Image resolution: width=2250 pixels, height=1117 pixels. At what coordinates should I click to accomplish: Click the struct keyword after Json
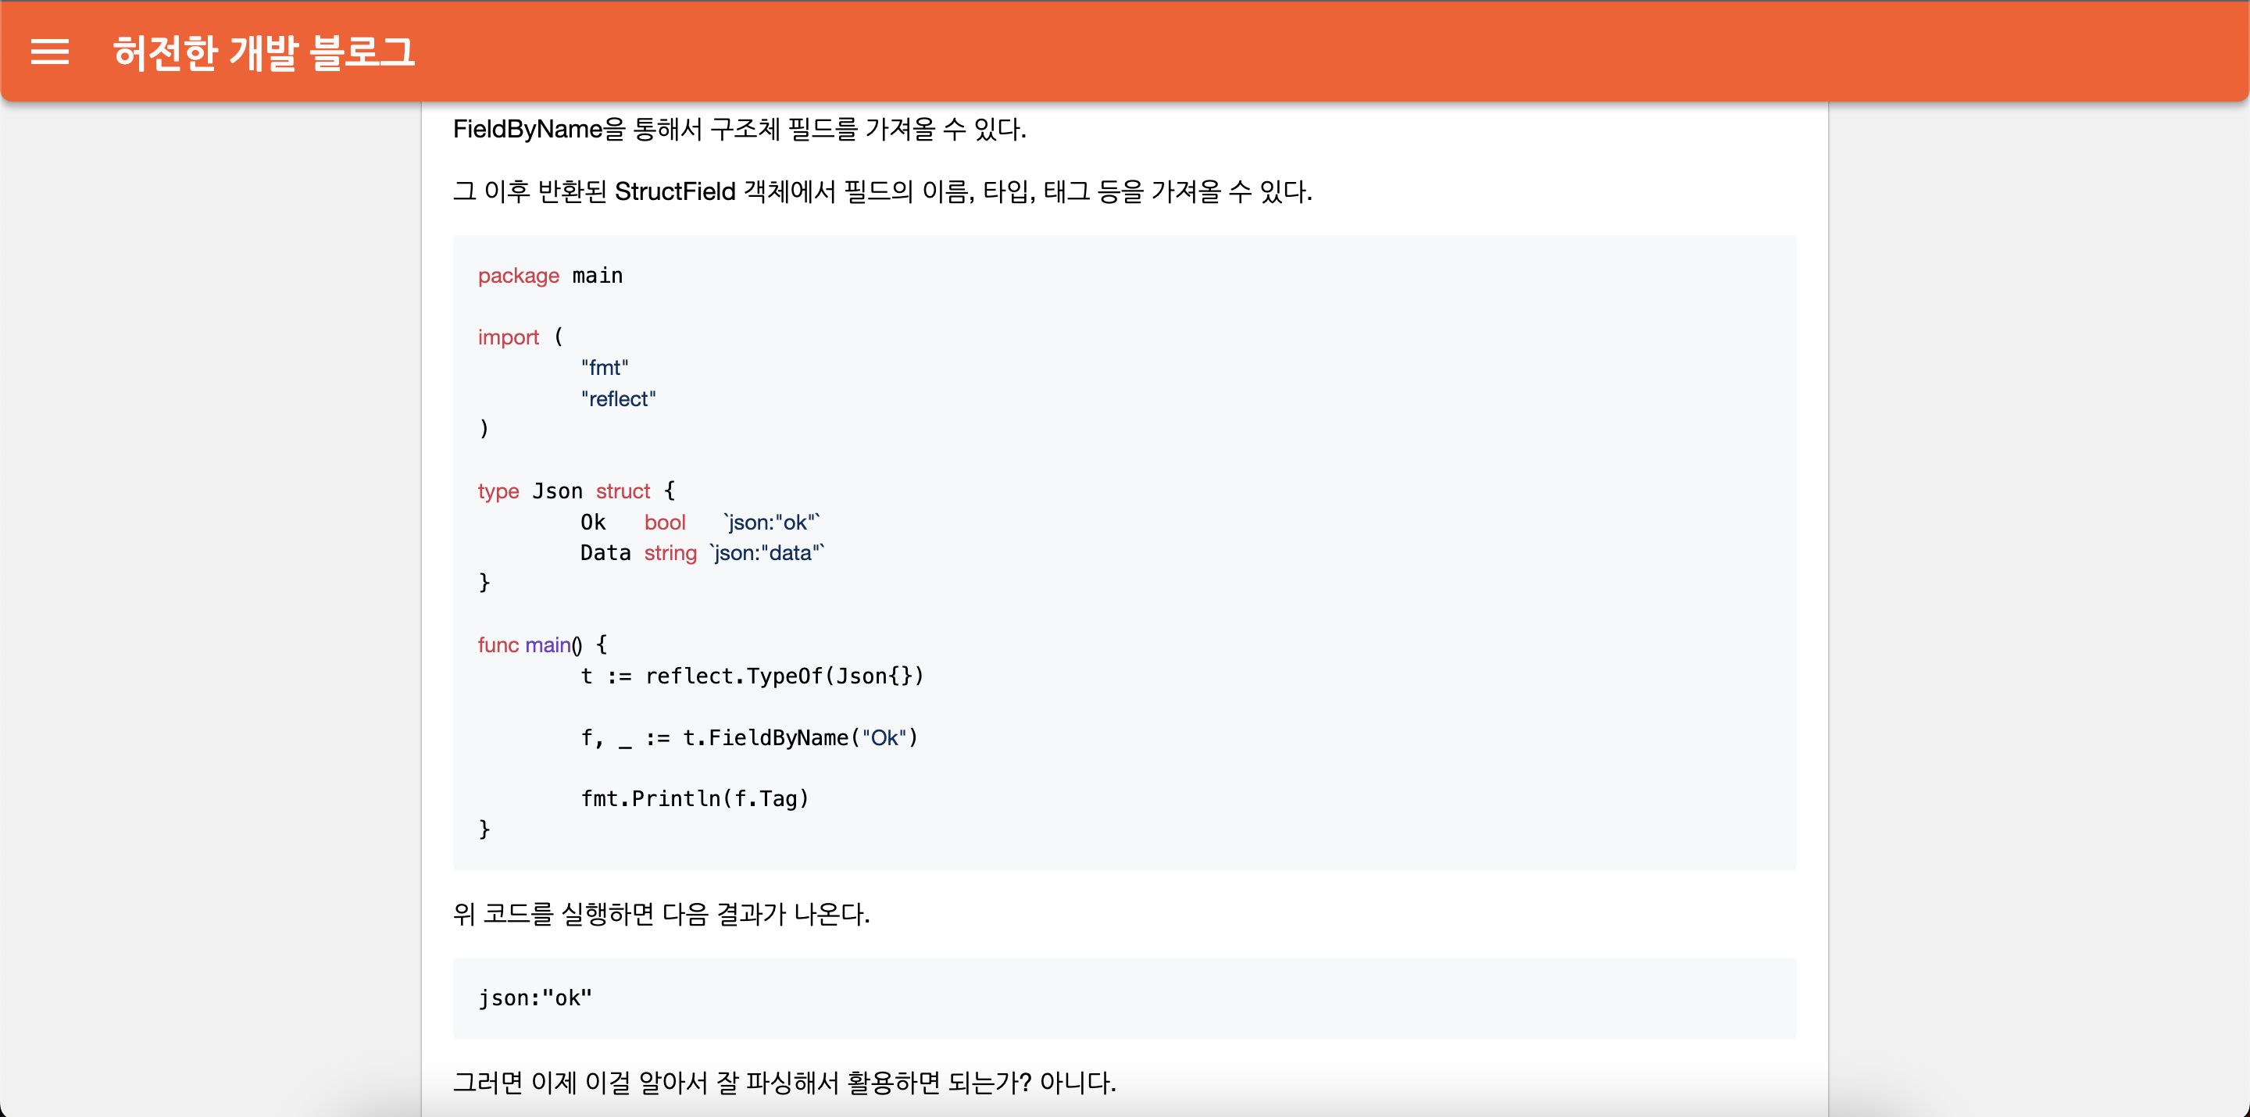click(x=623, y=491)
